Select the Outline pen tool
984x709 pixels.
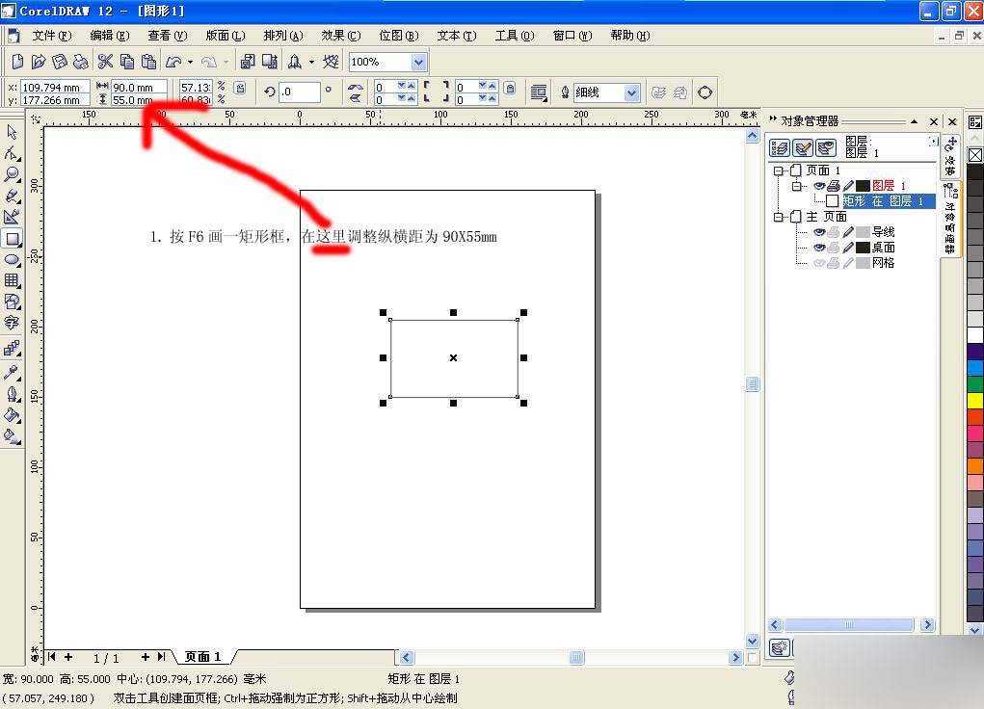(x=12, y=394)
